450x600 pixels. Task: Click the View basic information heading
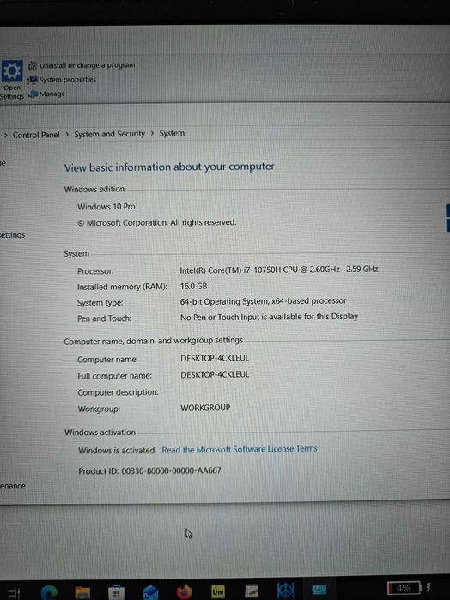point(169,167)
